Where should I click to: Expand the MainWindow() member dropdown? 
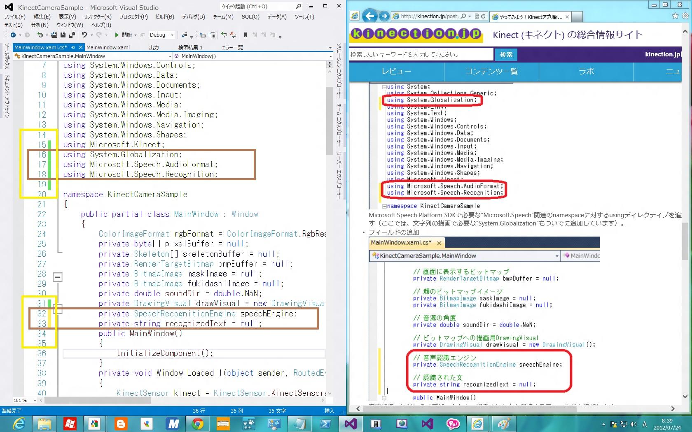coord(330,56)
